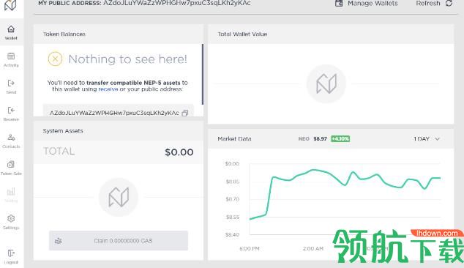This screenshot has height=268, width=464.
Task: Click the Nothing to see here message
Action: [127, 59]
